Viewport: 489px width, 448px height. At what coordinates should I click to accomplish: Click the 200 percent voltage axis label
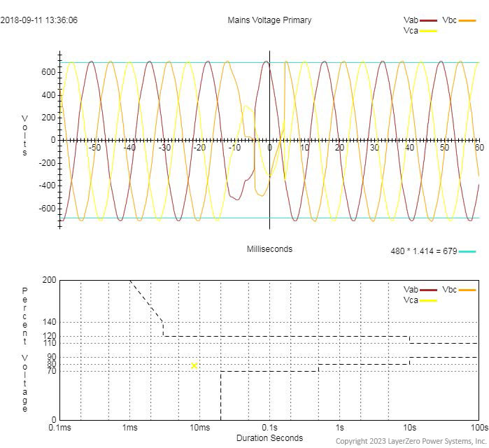tap(49, 280)
